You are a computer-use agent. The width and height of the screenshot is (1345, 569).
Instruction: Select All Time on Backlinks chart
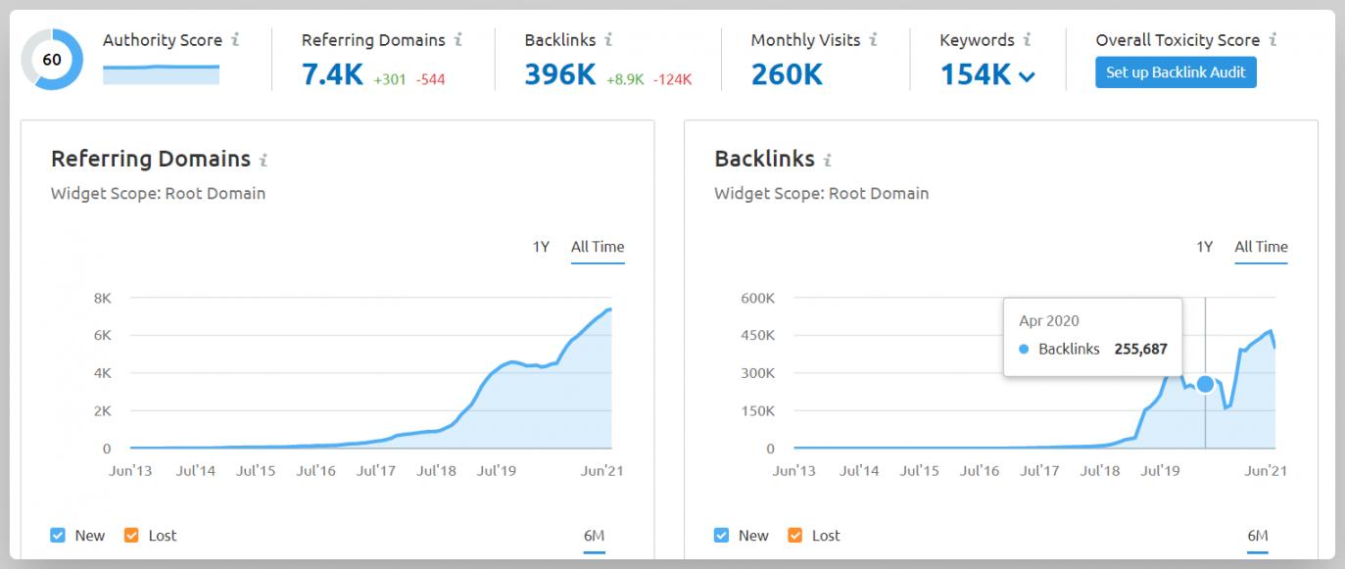pos(1261,247)
